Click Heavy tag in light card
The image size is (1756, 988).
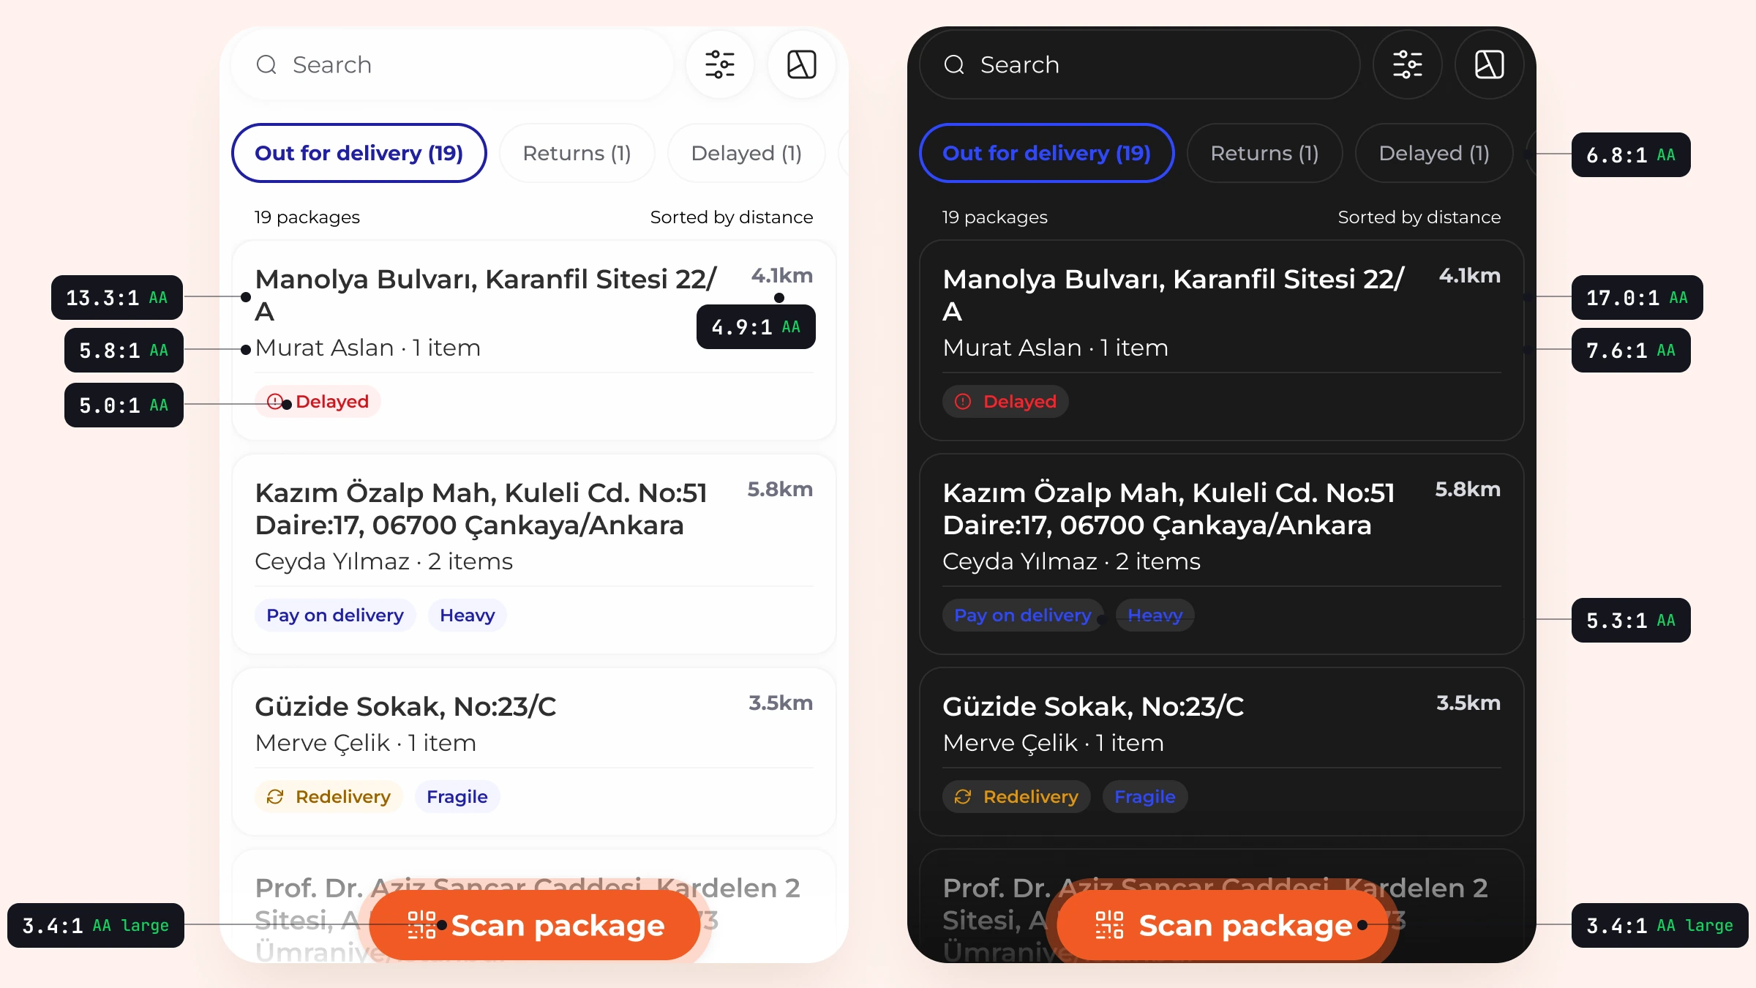[x=468, y=615]
